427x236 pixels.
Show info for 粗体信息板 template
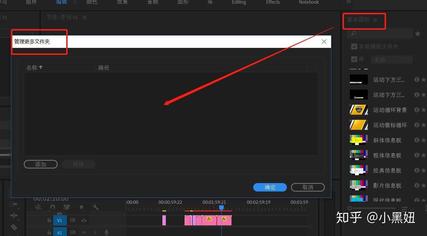(417, 155)
